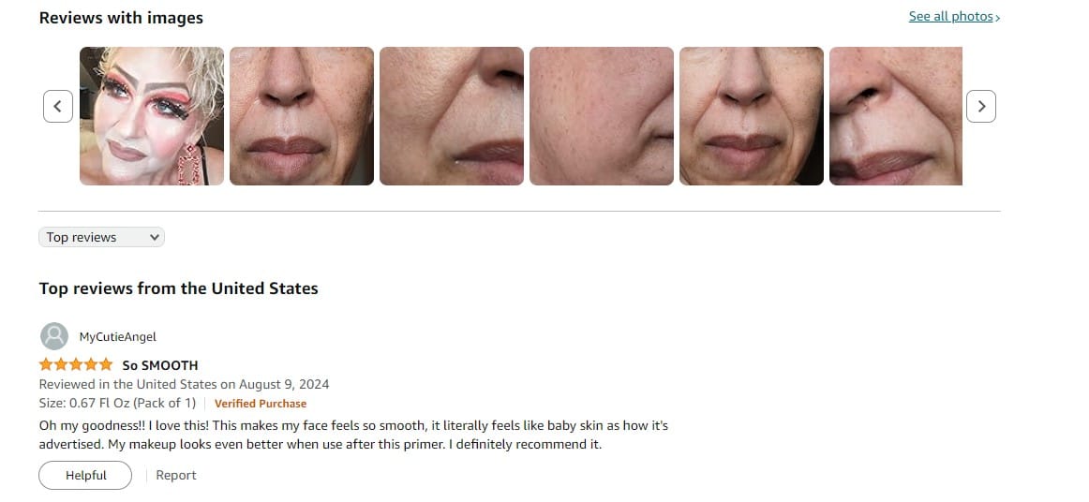Open the fourth review photo of bare cheek
Viewport: 1089px width, 502px height.
602,116
